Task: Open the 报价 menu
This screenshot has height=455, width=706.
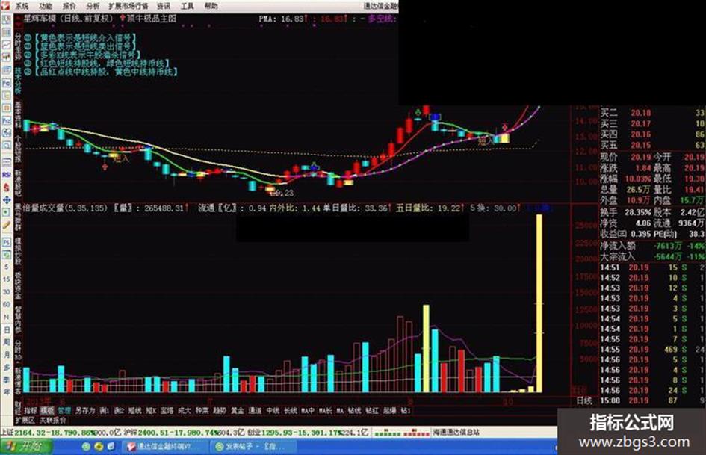Action: (69, 6)
